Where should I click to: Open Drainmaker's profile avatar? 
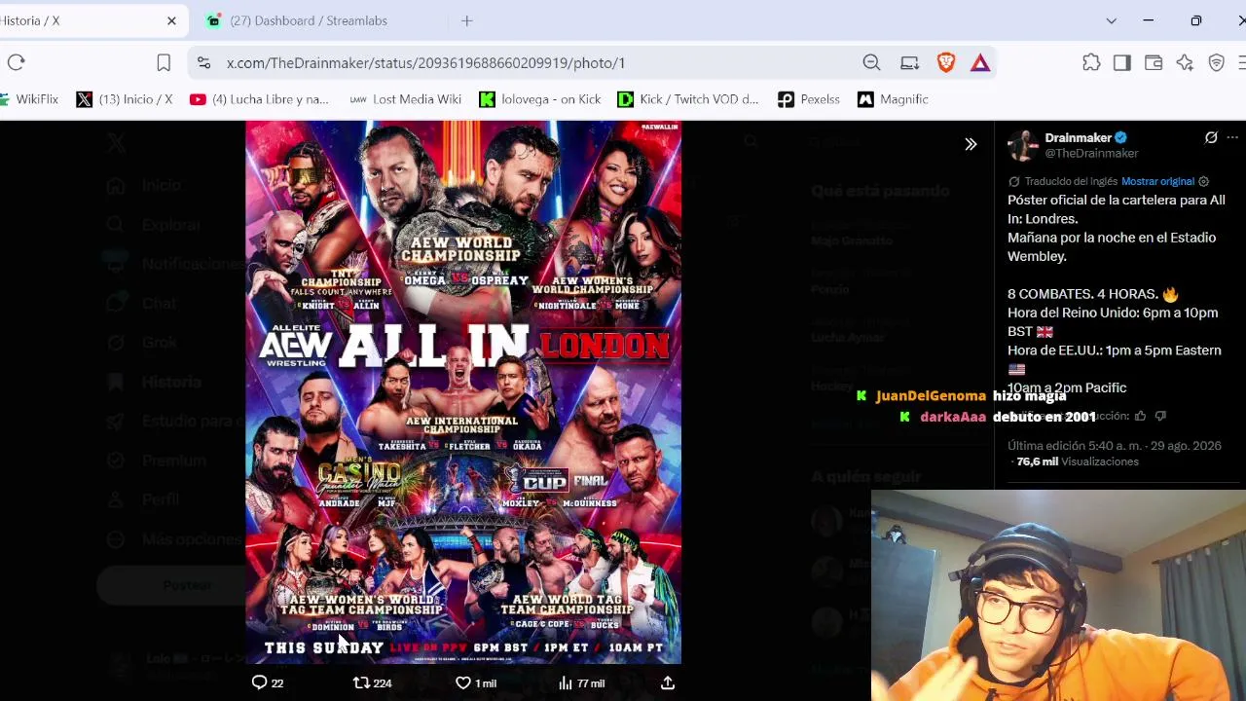1023,145
